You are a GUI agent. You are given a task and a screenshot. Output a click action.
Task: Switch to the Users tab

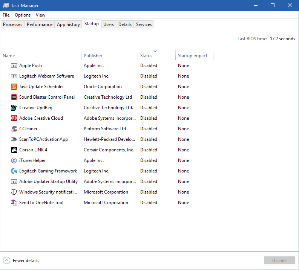[x=109, y=24]
